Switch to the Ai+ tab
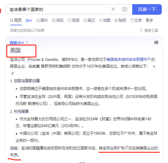The width and height of the screenshot is (168, 163). click(x=29, y=20)
